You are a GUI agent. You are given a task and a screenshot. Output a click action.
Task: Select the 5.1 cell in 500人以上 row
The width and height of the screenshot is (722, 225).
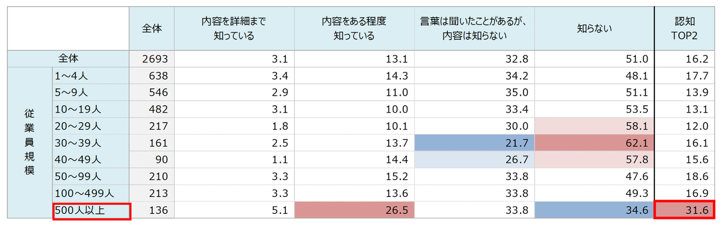pos(234,210)
